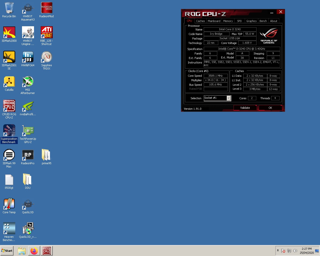This screenshot has width=320, height=256.
Task: Open the DDU folder icon
Action: point(28,181)
